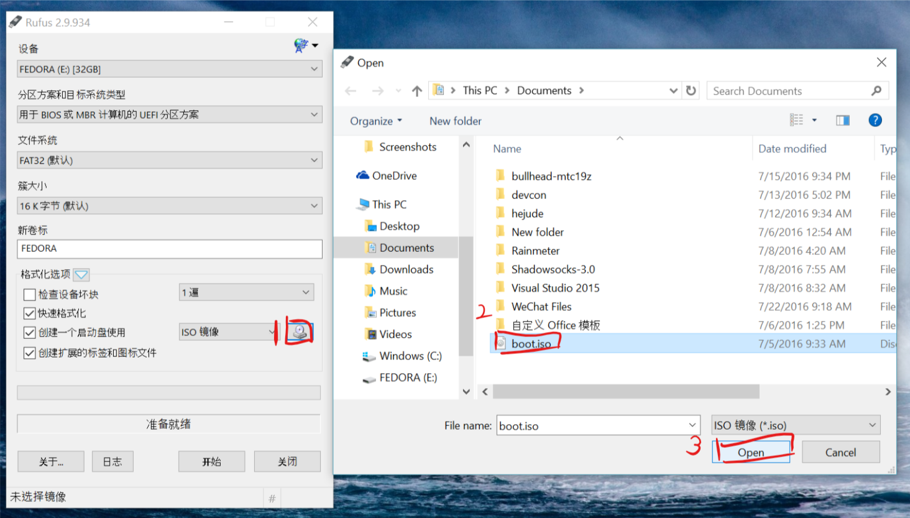Select Documents in the navigation tree
910x518 pixels.
[397, 247]
